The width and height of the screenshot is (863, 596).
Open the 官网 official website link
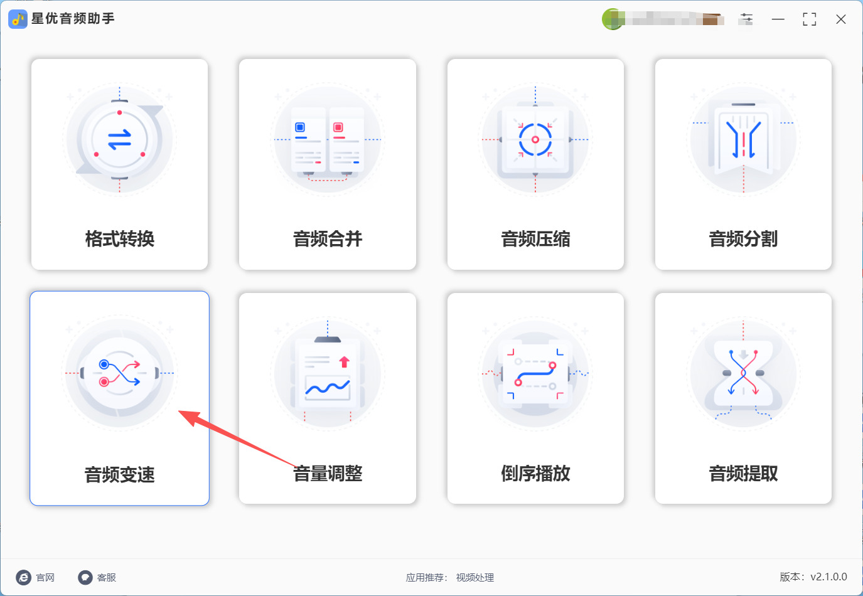click(x=35, y=577)
